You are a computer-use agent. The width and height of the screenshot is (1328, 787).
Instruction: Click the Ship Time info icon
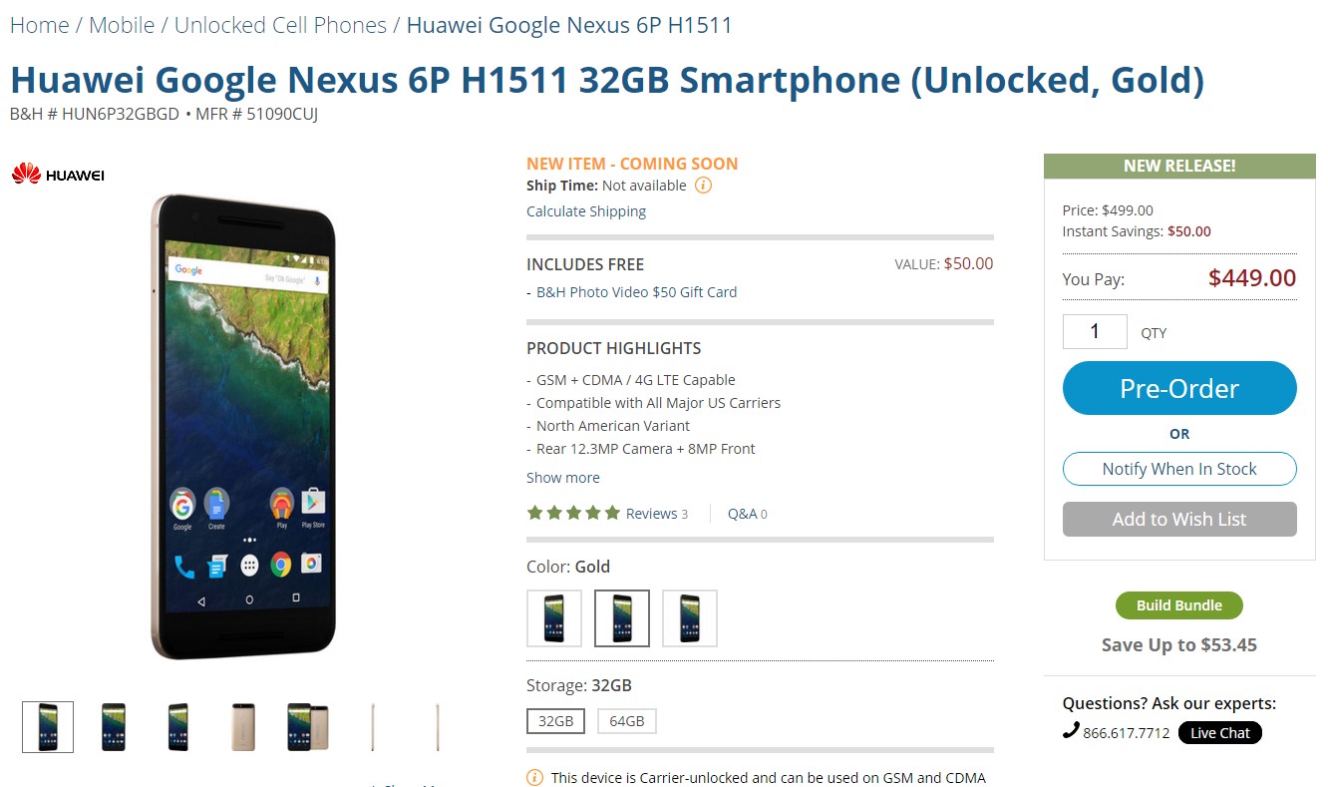(703, 186)
